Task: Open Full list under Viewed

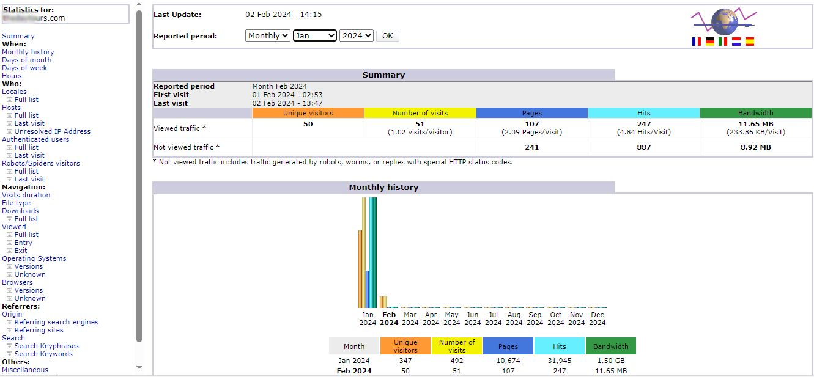Action: [x=26, y=235]
